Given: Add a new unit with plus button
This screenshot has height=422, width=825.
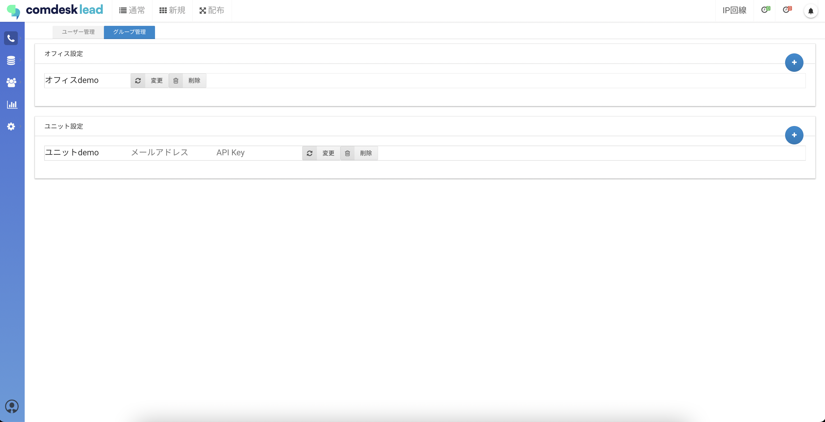Looking at the screenshot, I should 794,135.
